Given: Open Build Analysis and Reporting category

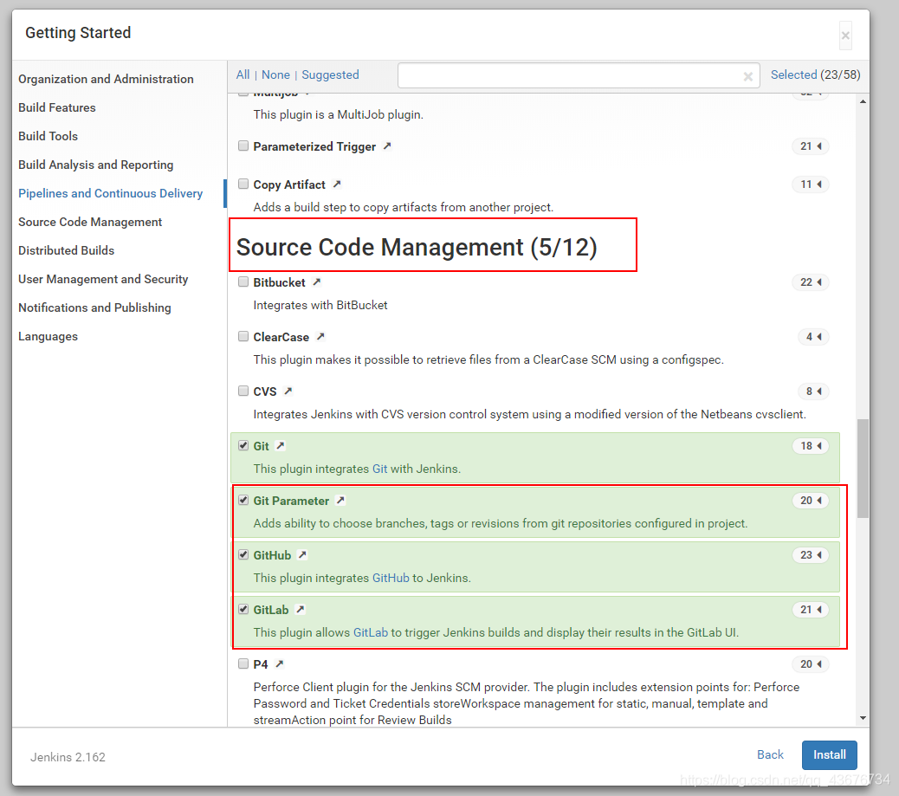Looking at the screenshot, I should click(96, 165).
